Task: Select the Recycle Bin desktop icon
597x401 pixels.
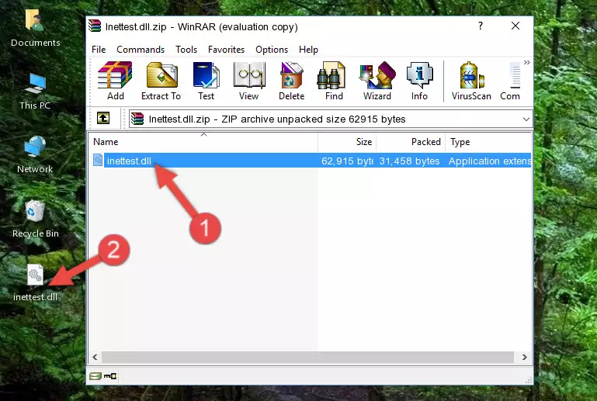Action: [36, 219]
